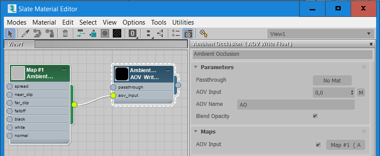Screen dimensions: 380x156
Task: Click Material ID Channel 0 button
Action: tap(132, 34)
